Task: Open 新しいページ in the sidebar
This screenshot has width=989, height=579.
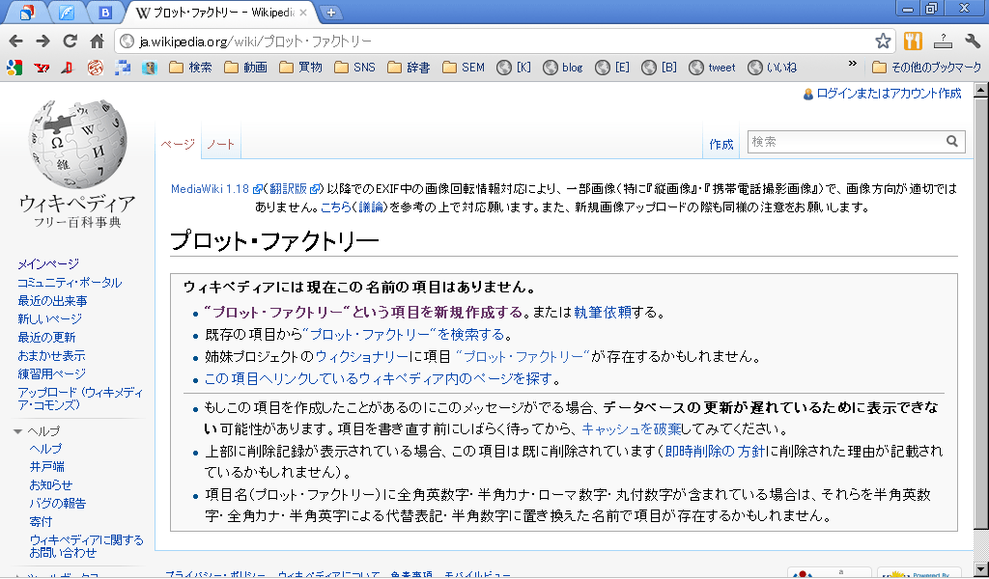Action: [50, 318]
